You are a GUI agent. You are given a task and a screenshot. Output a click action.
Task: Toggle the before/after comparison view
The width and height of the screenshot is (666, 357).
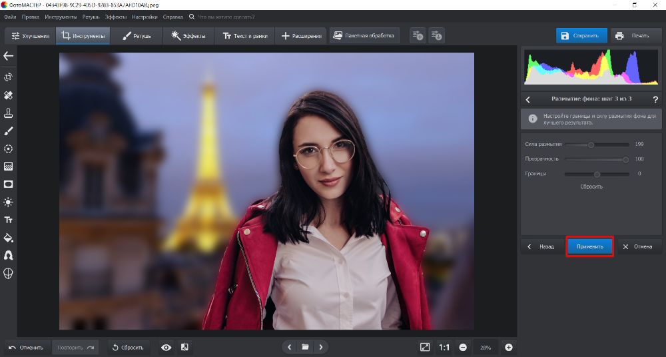point(184,347)
